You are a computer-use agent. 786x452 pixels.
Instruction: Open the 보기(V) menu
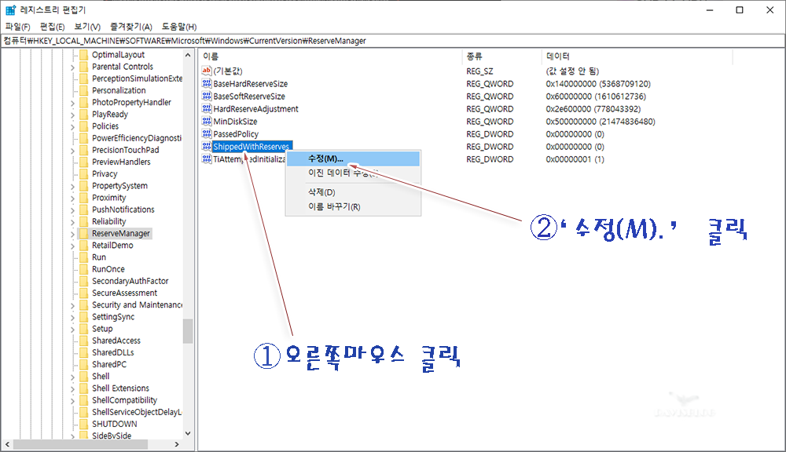(87, 27)
